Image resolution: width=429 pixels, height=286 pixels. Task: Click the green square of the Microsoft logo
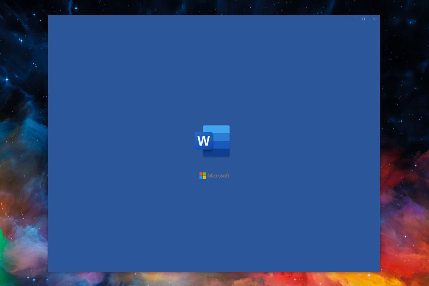tap(204, 174)
